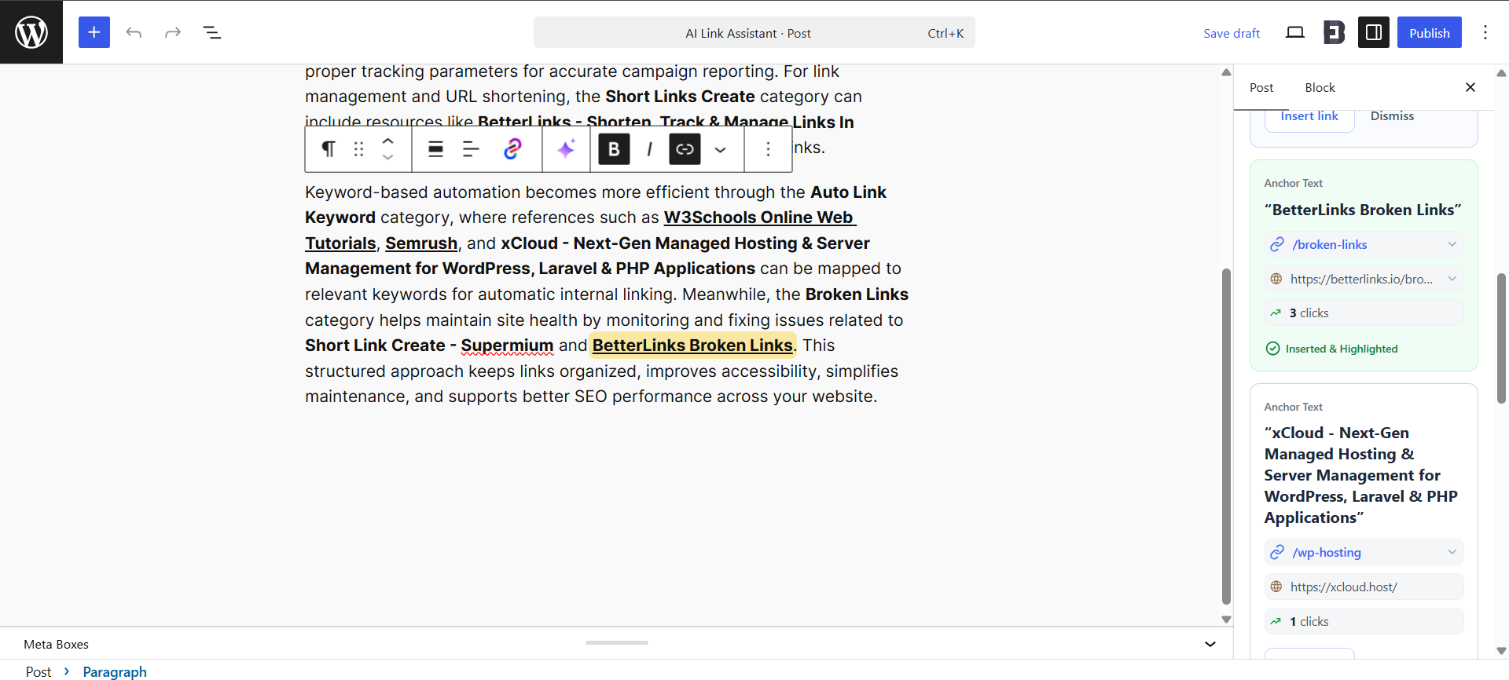Click the Publish button
The width and height of the screenshot is (1509, 680).
tap(1430, 32)
